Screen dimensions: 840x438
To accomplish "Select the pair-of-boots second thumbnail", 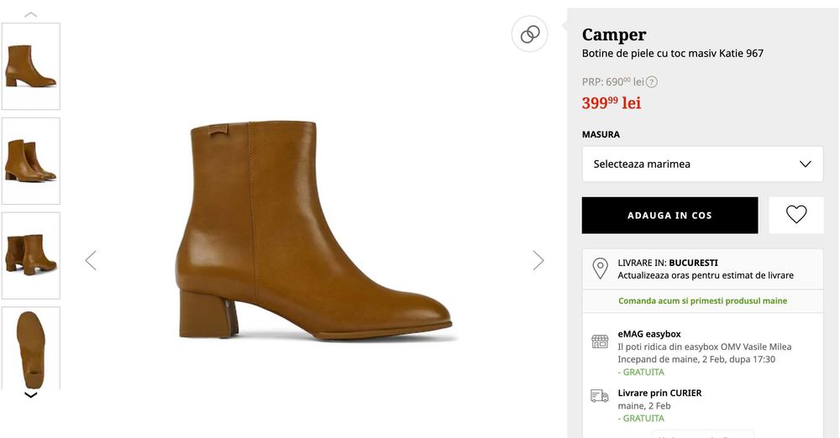I will [31, 160].
